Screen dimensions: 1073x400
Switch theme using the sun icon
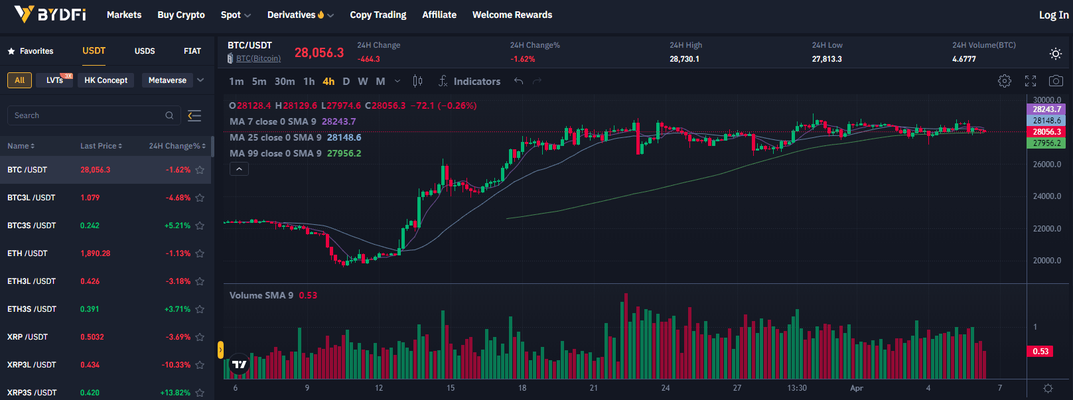(x=1056, y=54)
